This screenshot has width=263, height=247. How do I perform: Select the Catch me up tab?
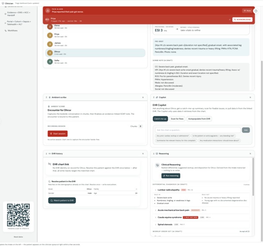[160, 119]
